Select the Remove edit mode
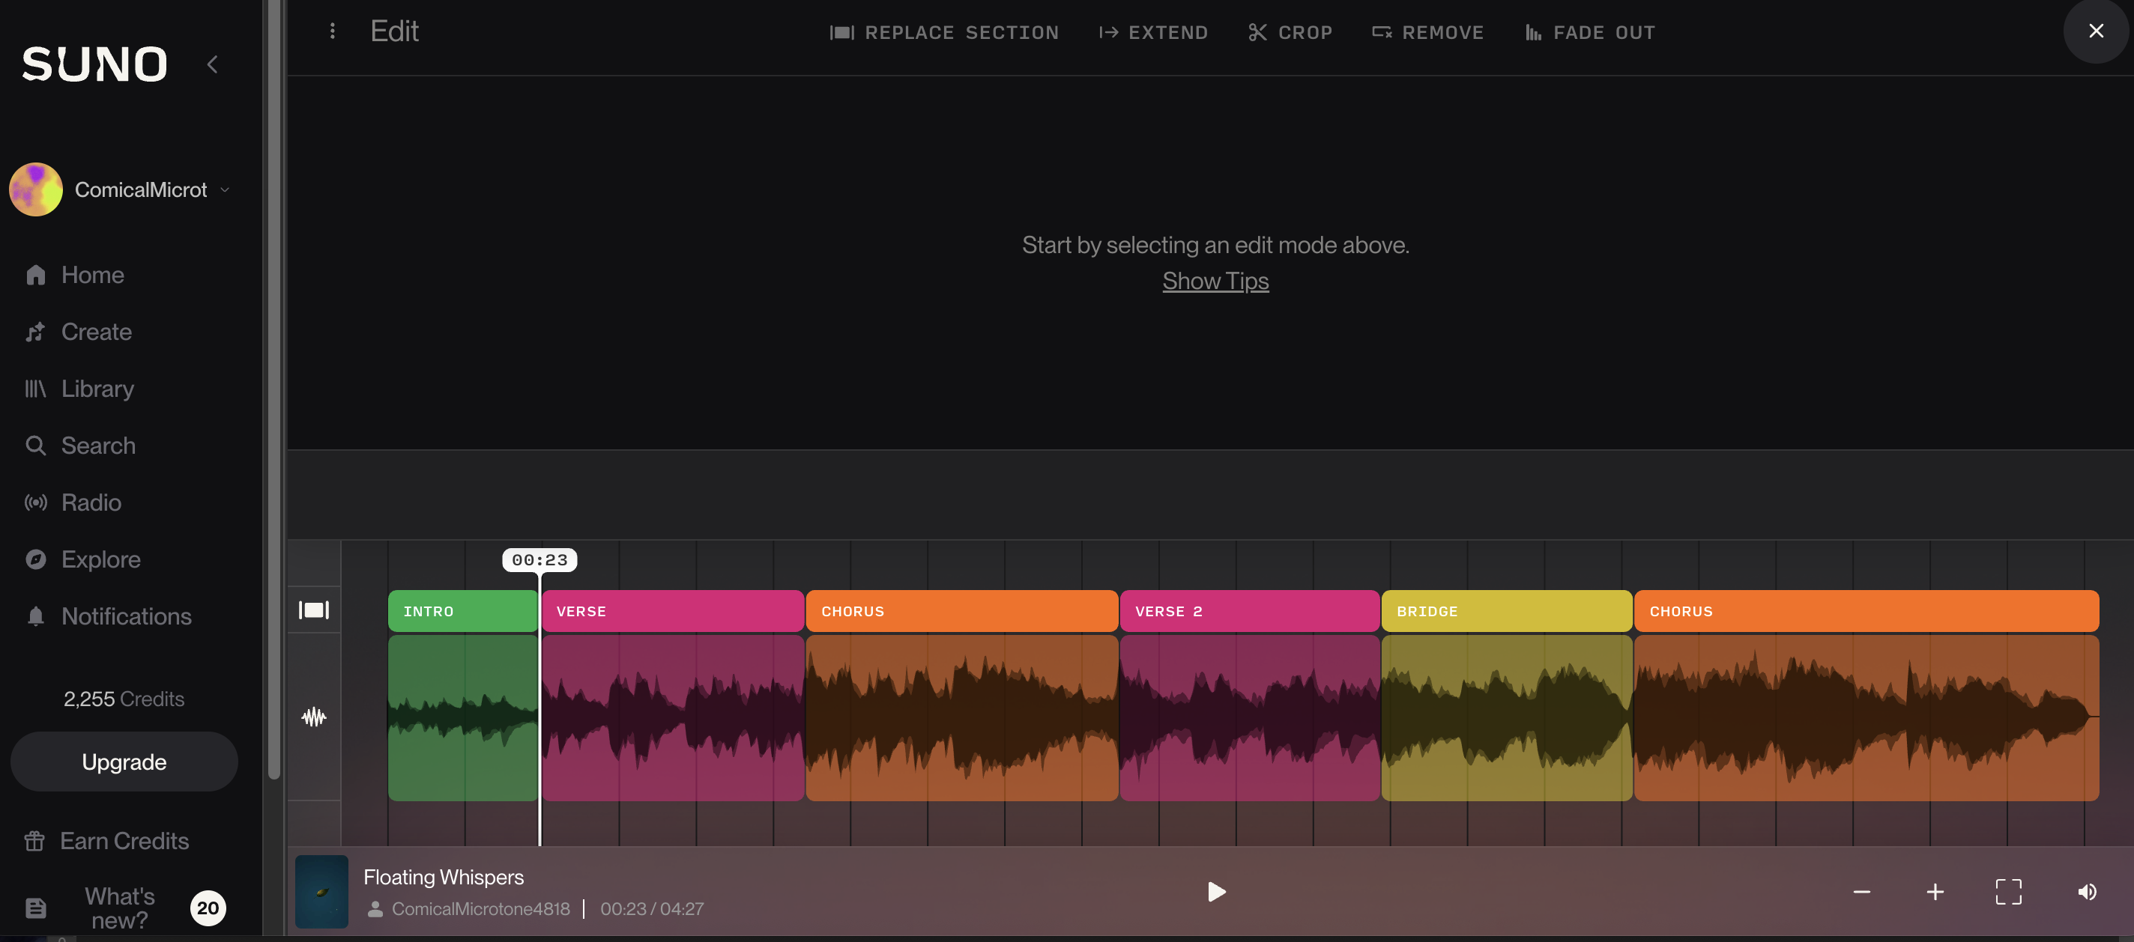This screenshot has width=2134, height=942. pyautogui.click(x=1427, y=32)
